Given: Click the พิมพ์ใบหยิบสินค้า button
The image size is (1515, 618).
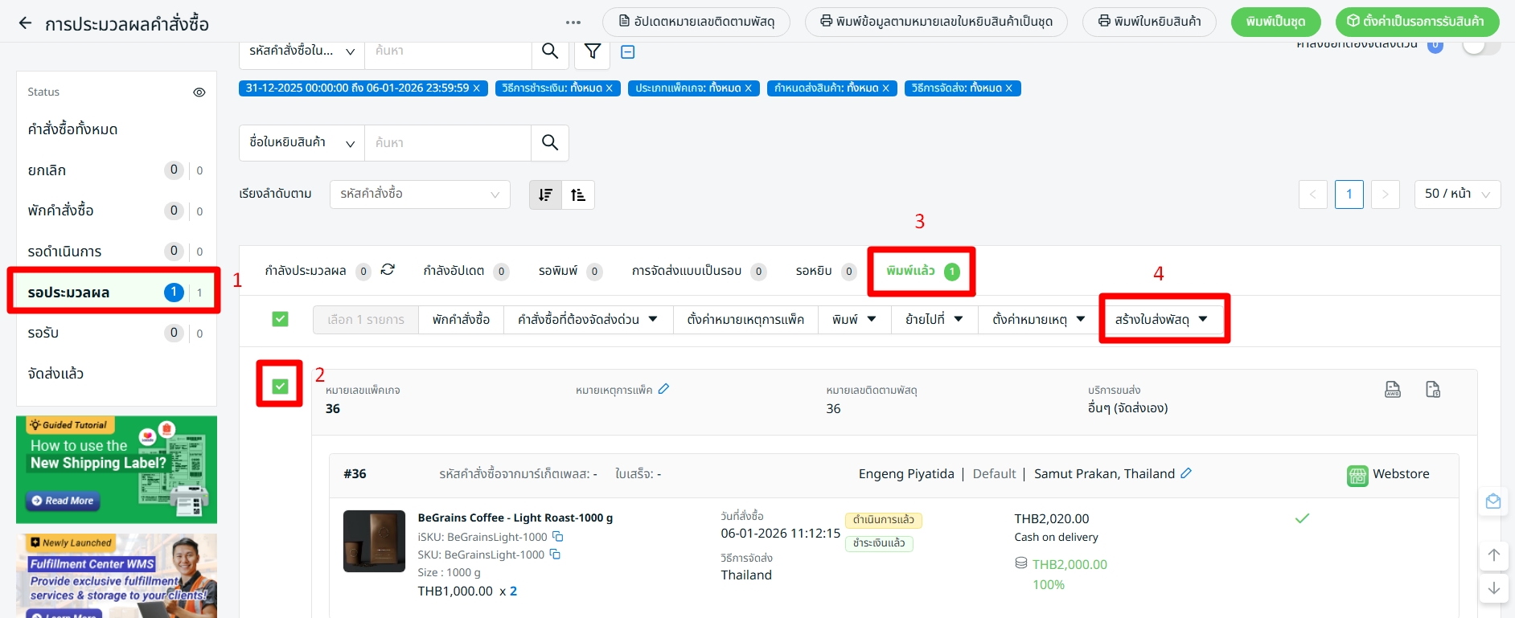Looking at the screenshot, I should point(1149,22).
